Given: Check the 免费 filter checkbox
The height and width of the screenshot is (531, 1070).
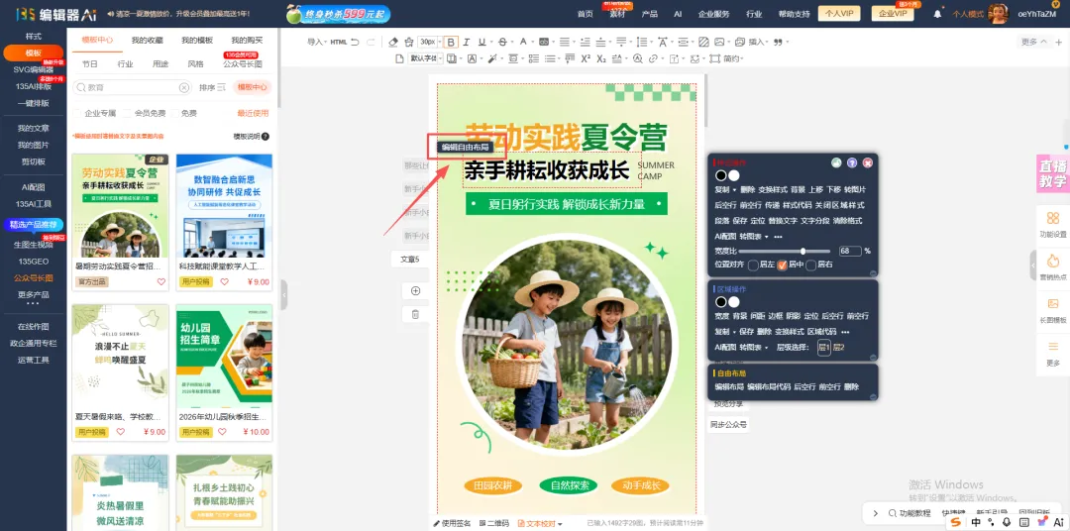Looking at the screenshot, I should [174, 113].
